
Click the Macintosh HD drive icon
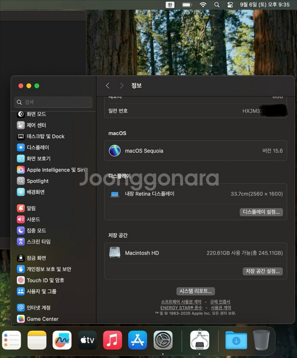115,253
